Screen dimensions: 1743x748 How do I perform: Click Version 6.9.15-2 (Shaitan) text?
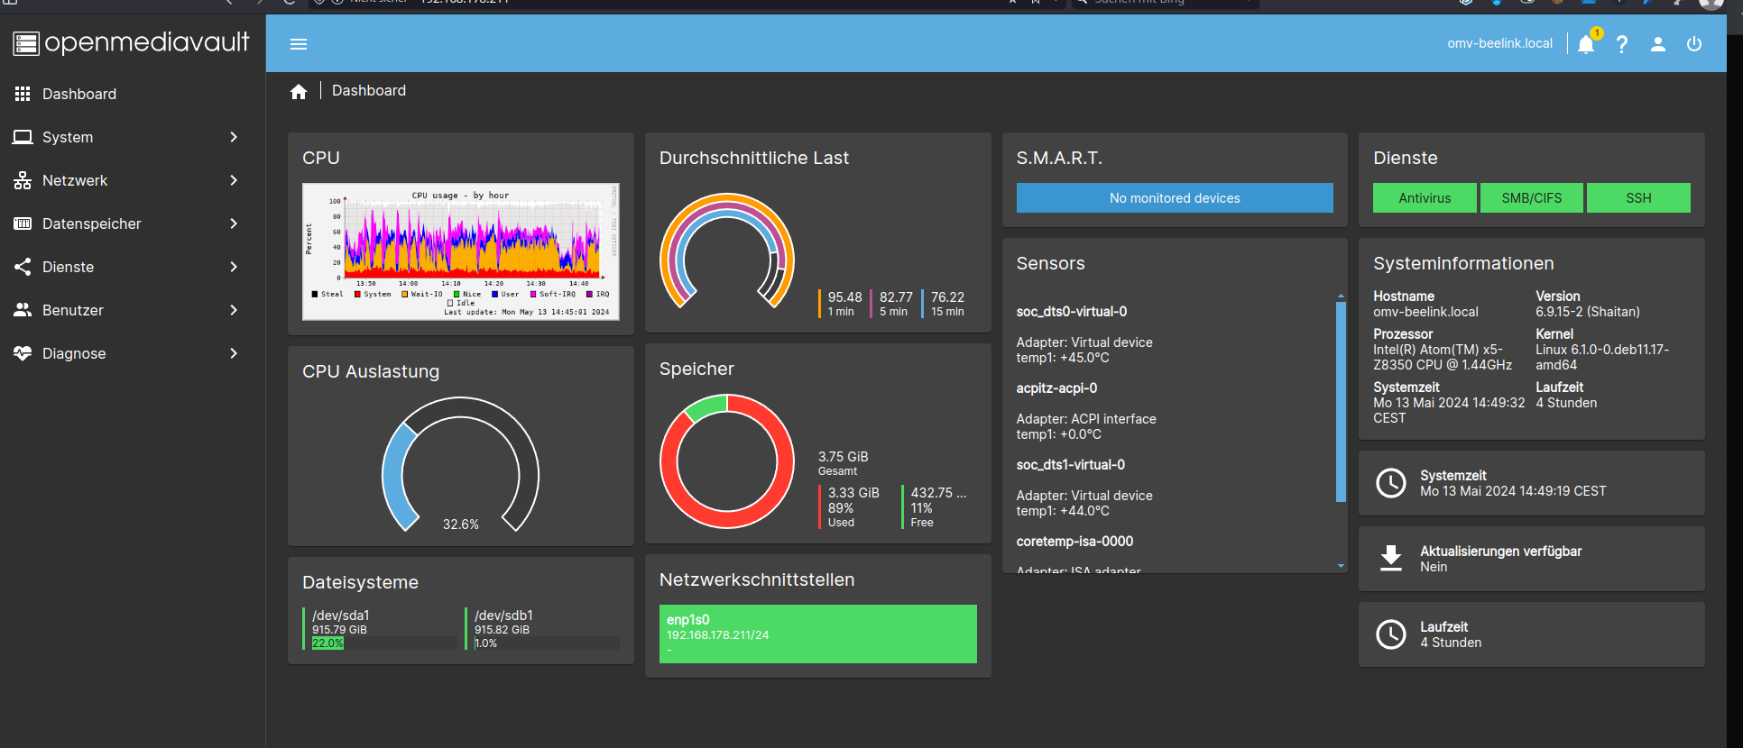1588,312
